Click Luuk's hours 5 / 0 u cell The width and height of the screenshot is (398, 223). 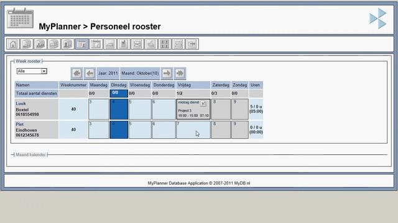coord(256,109)
